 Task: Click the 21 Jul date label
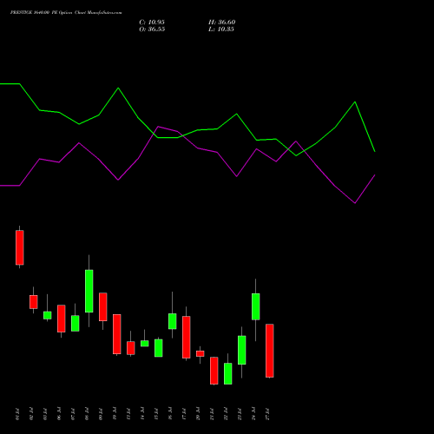212,414
